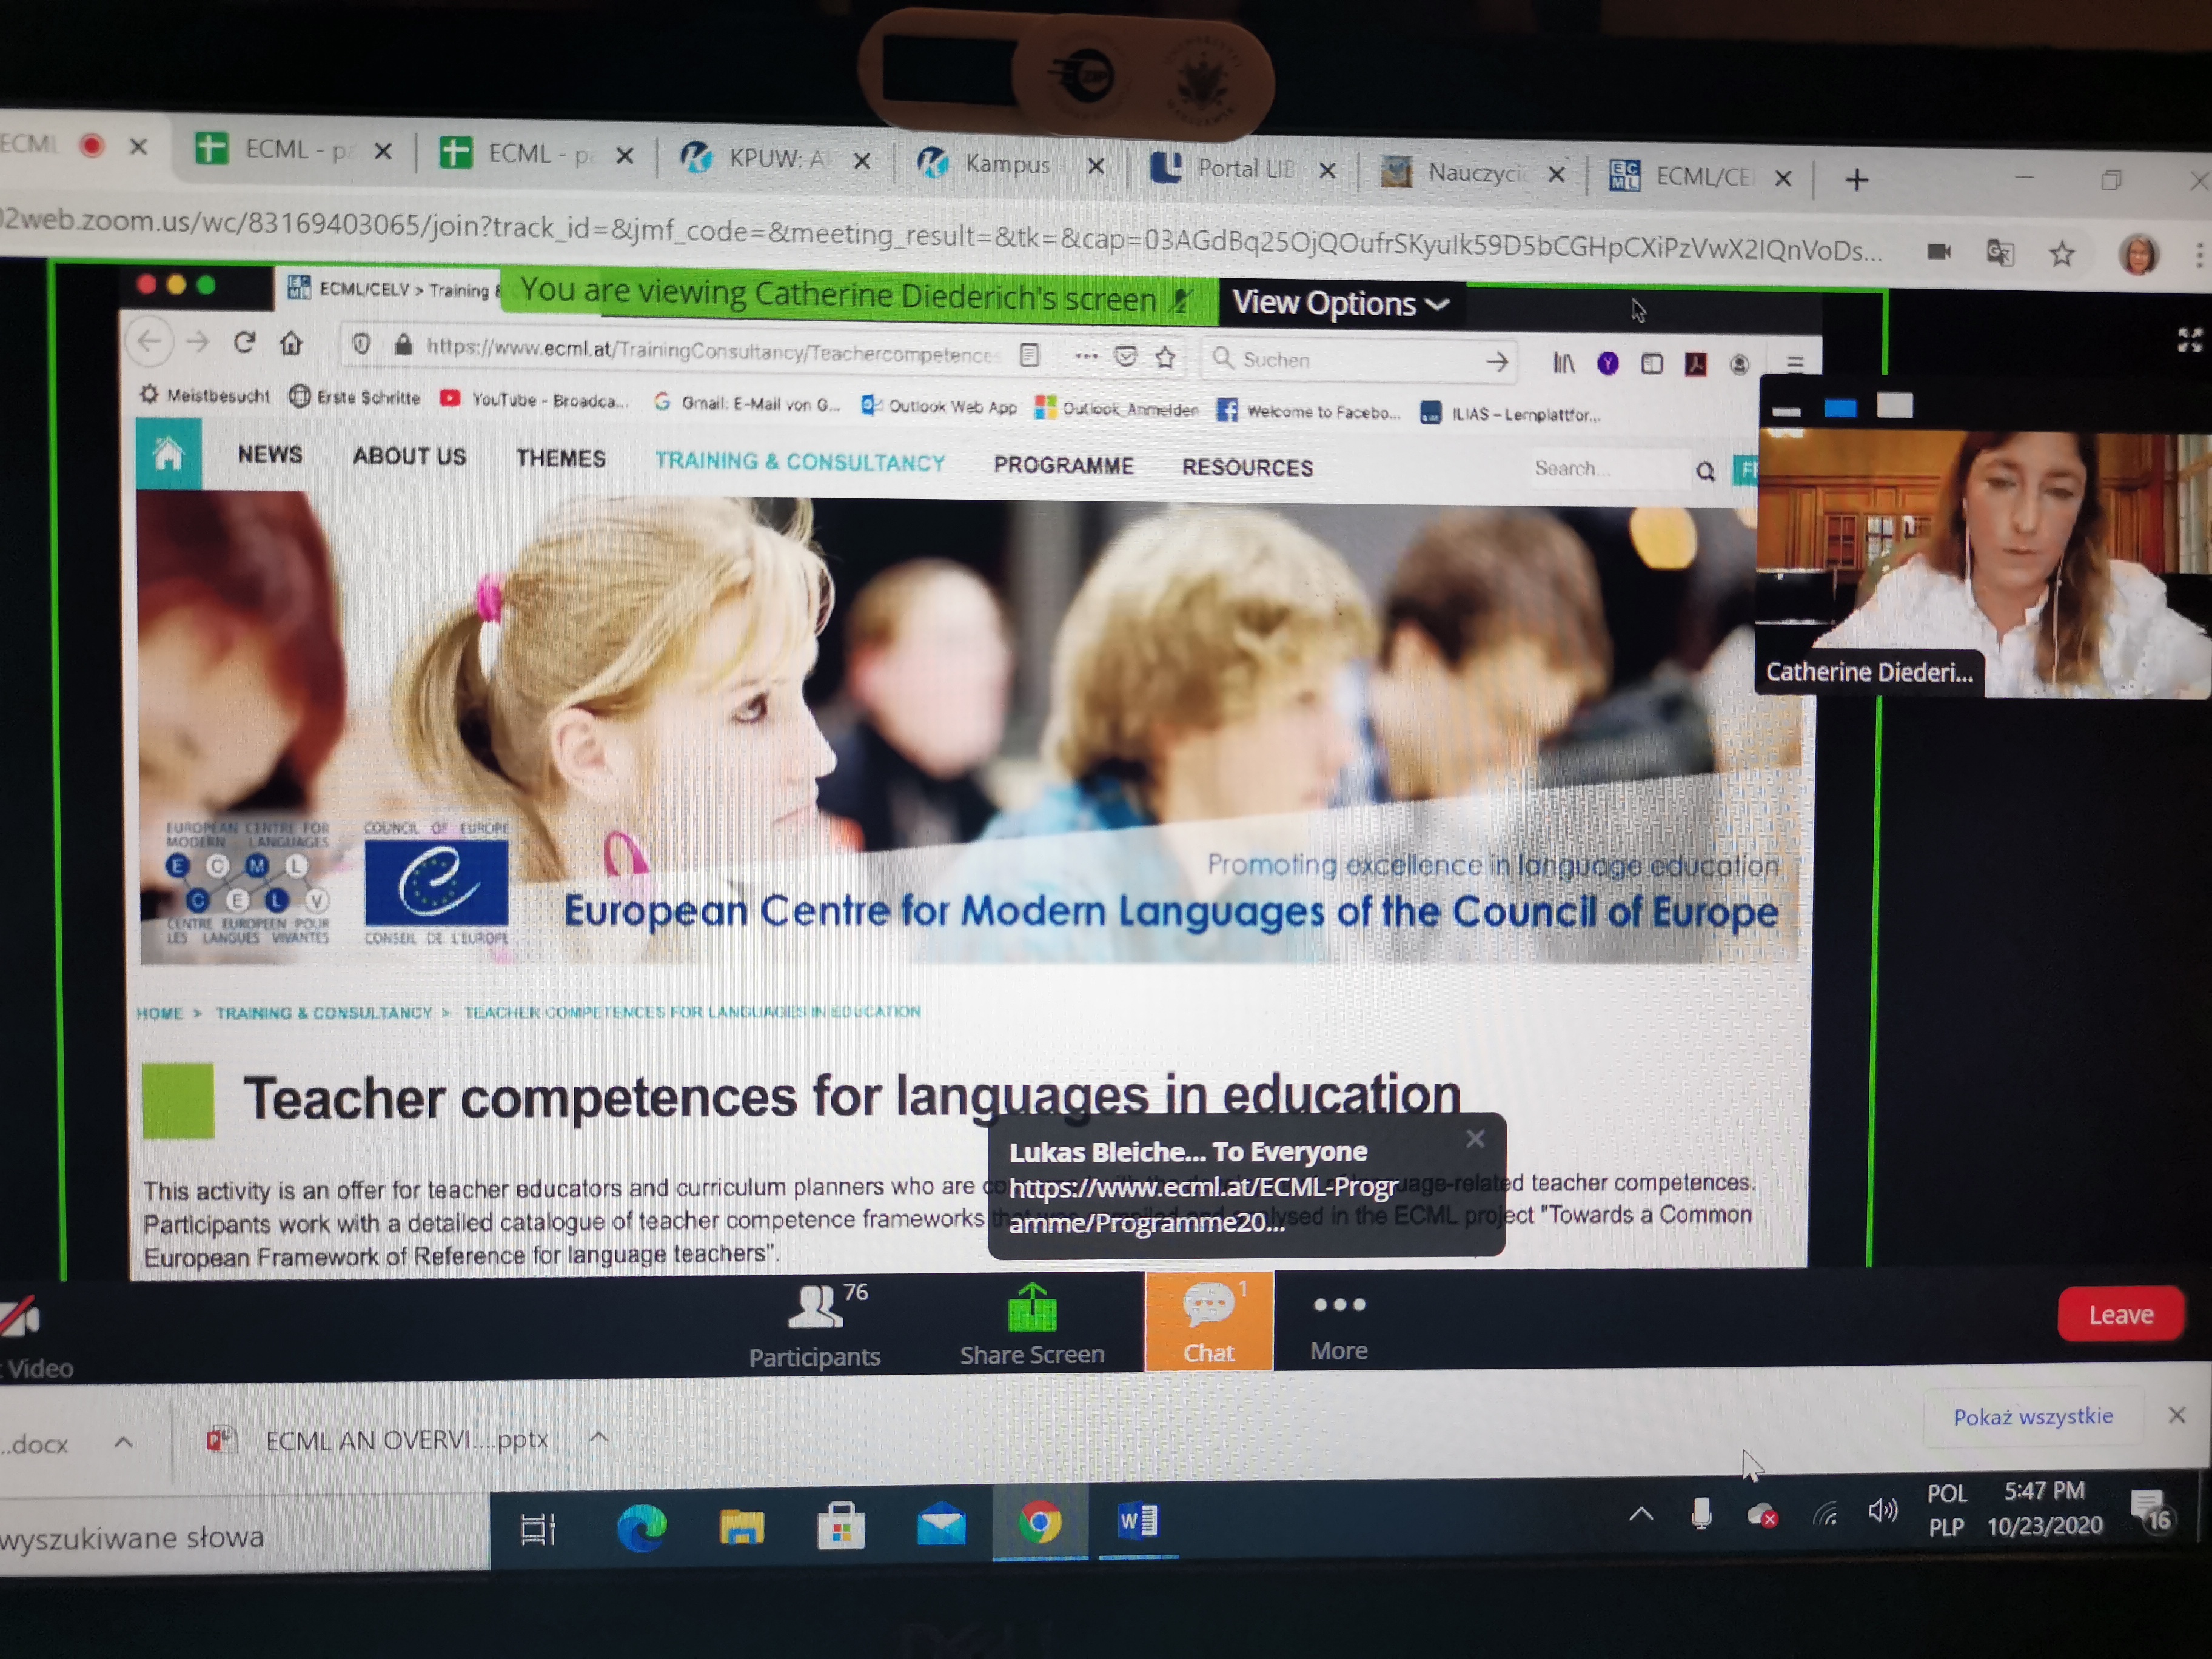Show hidden system tray icons
Image resolution: width=2212 pixels, height=1659 pixels.
pos(1641,1514)
